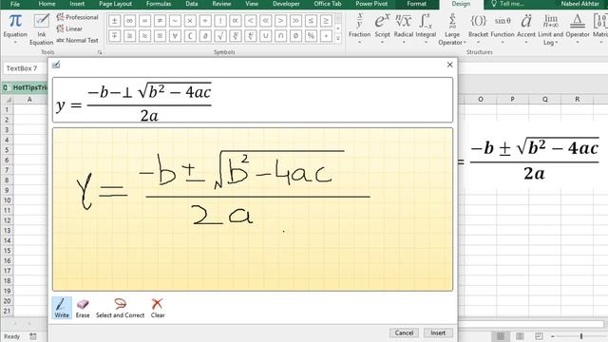This screenshot has height=342, width=608.
Task: Open Nabeel Akhtar account name
Action: [579, 4]
